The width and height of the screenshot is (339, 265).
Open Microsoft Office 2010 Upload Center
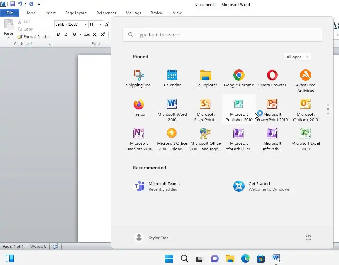point(172,139)
